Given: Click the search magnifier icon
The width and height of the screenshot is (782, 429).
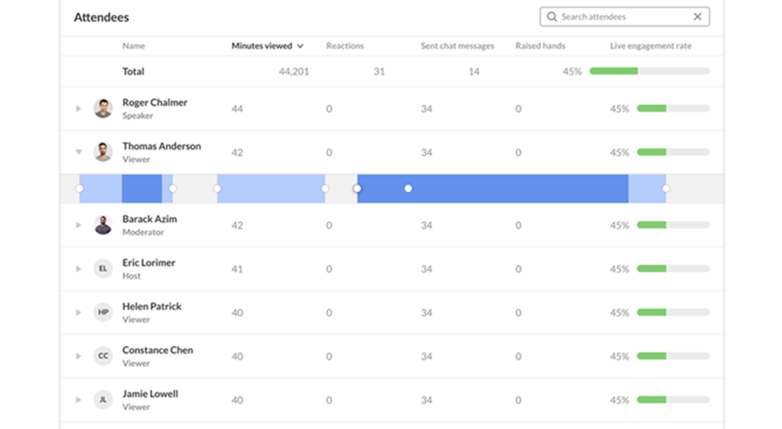Looking at the screenshot, I should coord(552,17).
